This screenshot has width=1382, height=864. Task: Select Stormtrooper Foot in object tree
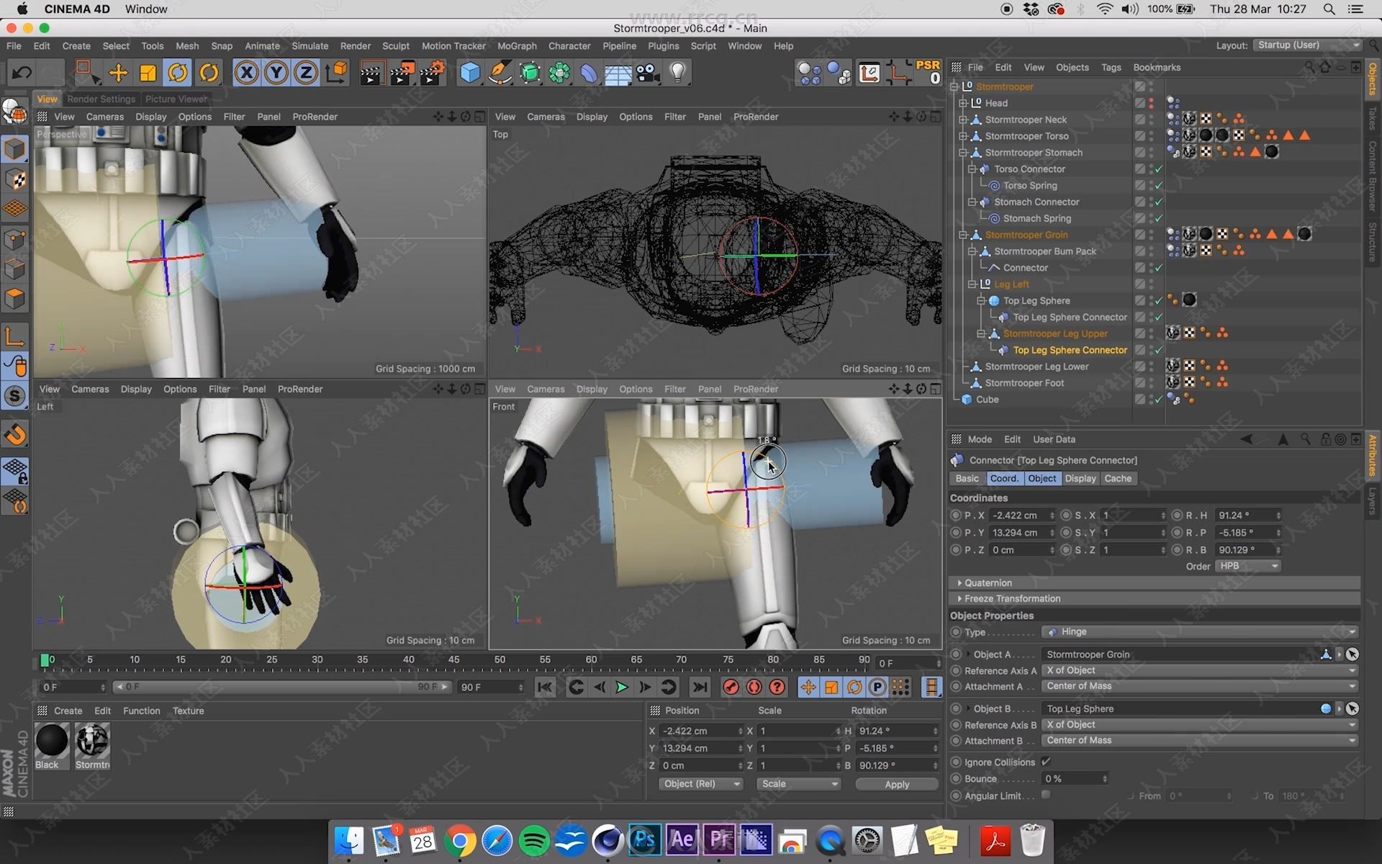click(1024, 383)
